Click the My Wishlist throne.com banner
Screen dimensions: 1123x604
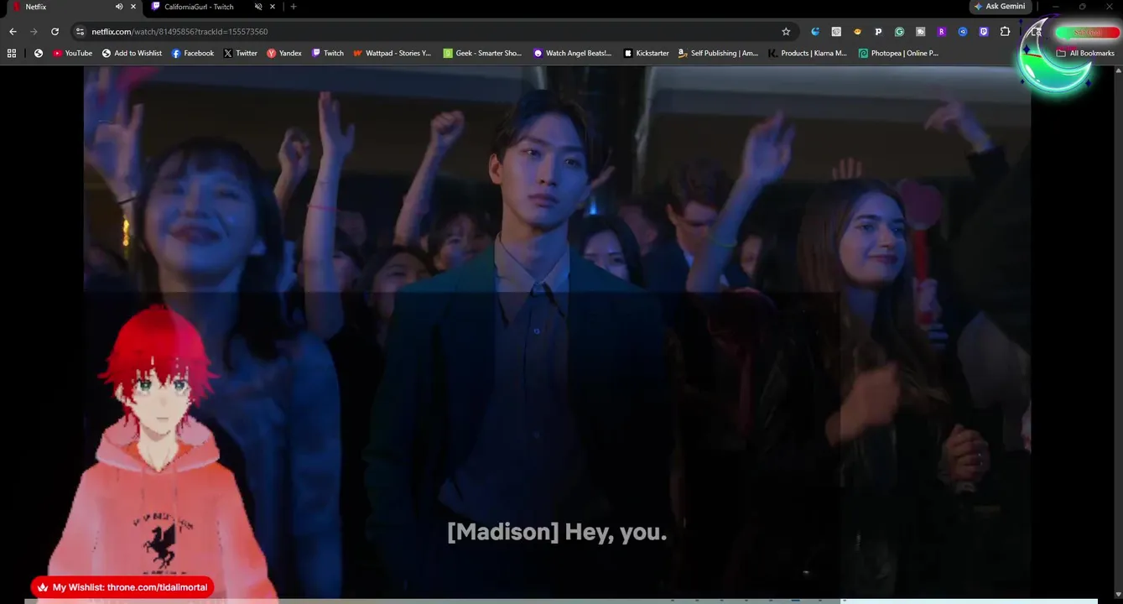click(122, 587)
